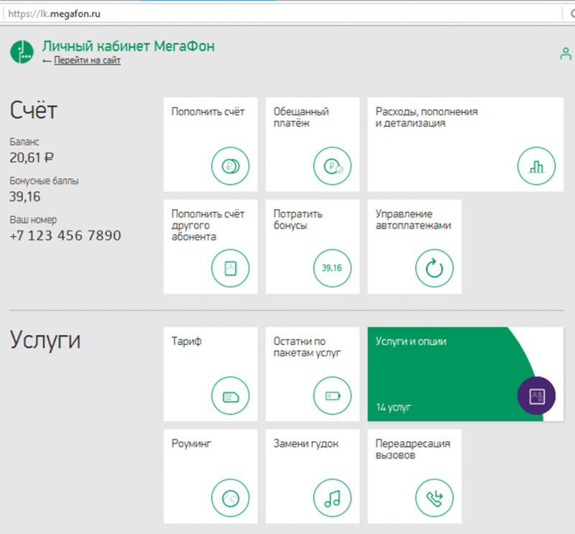This screenshot has height=534, width=575.
Task: Click the phone forwarding icon for Переадресация вызовов
Action: coord(434,497)
